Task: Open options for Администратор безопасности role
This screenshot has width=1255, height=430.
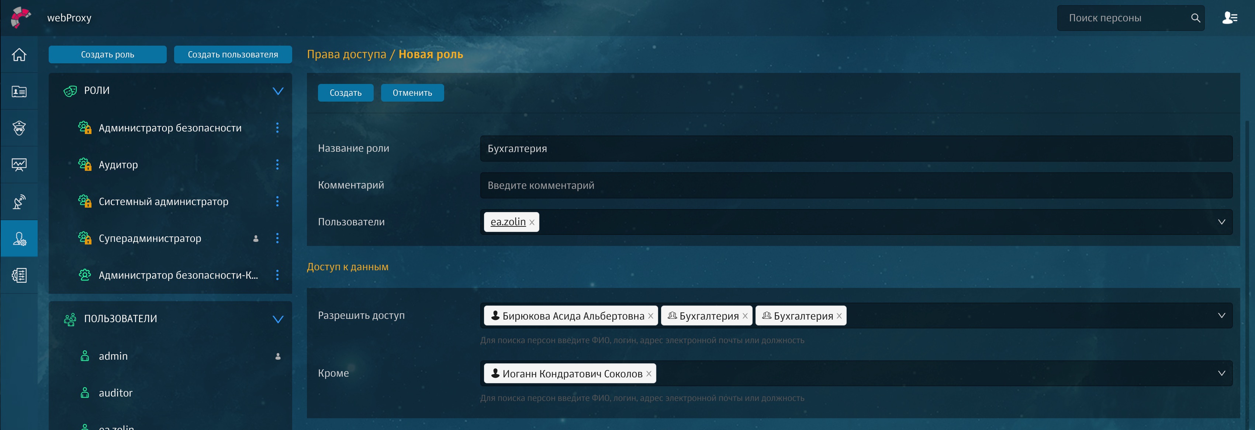Action: click(x=277, y=128)
